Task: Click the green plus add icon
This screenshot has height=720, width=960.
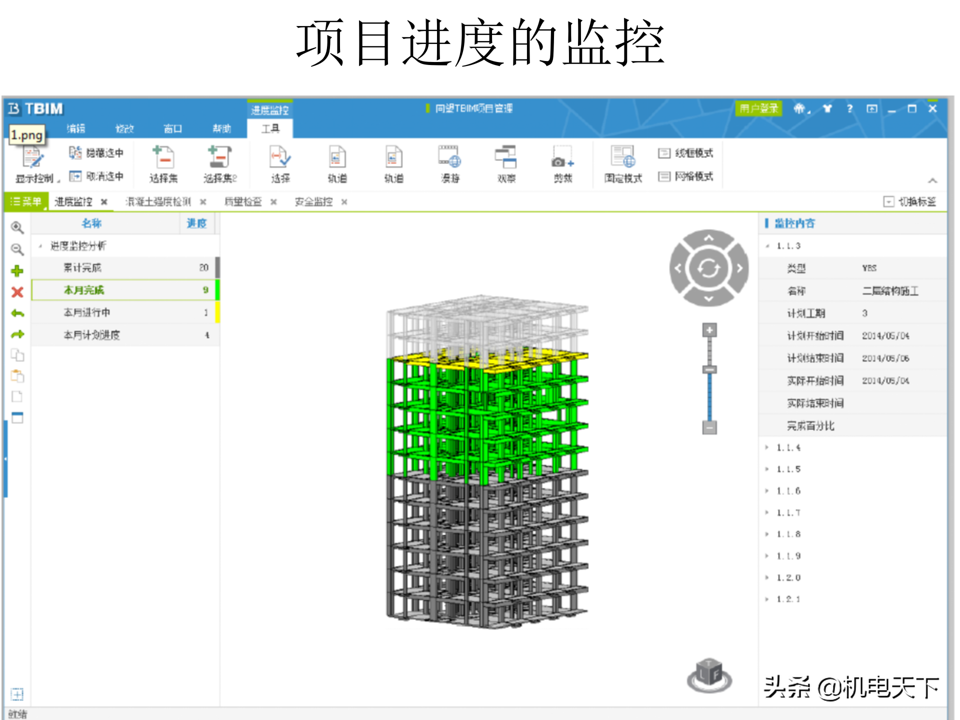Action: (17, 270)
